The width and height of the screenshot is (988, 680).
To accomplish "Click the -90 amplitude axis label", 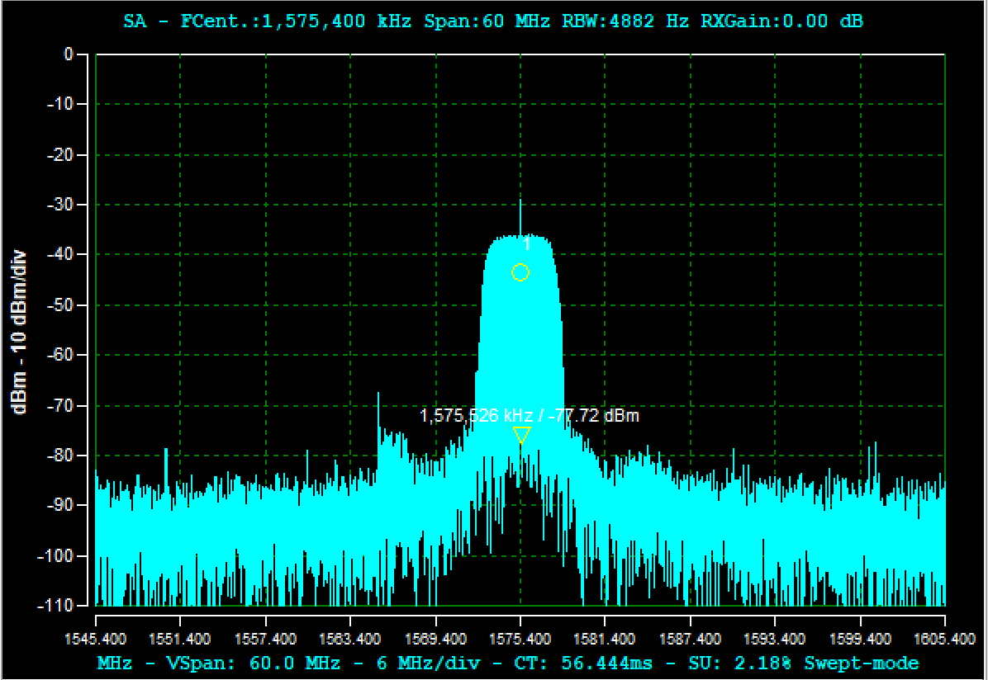I will pyautogui.click(x=60, y=505).
